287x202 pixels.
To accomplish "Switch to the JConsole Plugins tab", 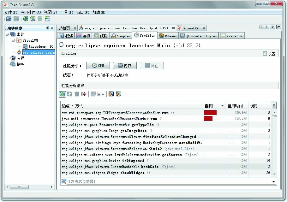I will click(199, 36).
